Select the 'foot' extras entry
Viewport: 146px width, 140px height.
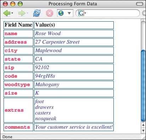coord(39,102)
